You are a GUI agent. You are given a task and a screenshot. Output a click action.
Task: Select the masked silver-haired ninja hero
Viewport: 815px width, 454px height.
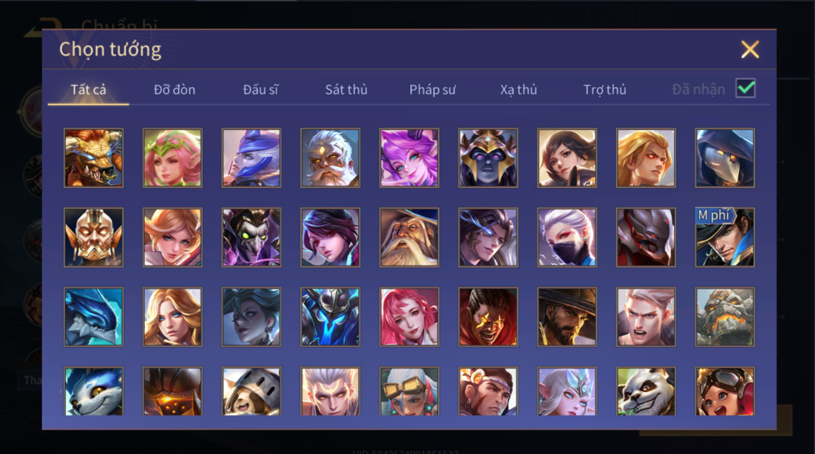pos(567,237)
